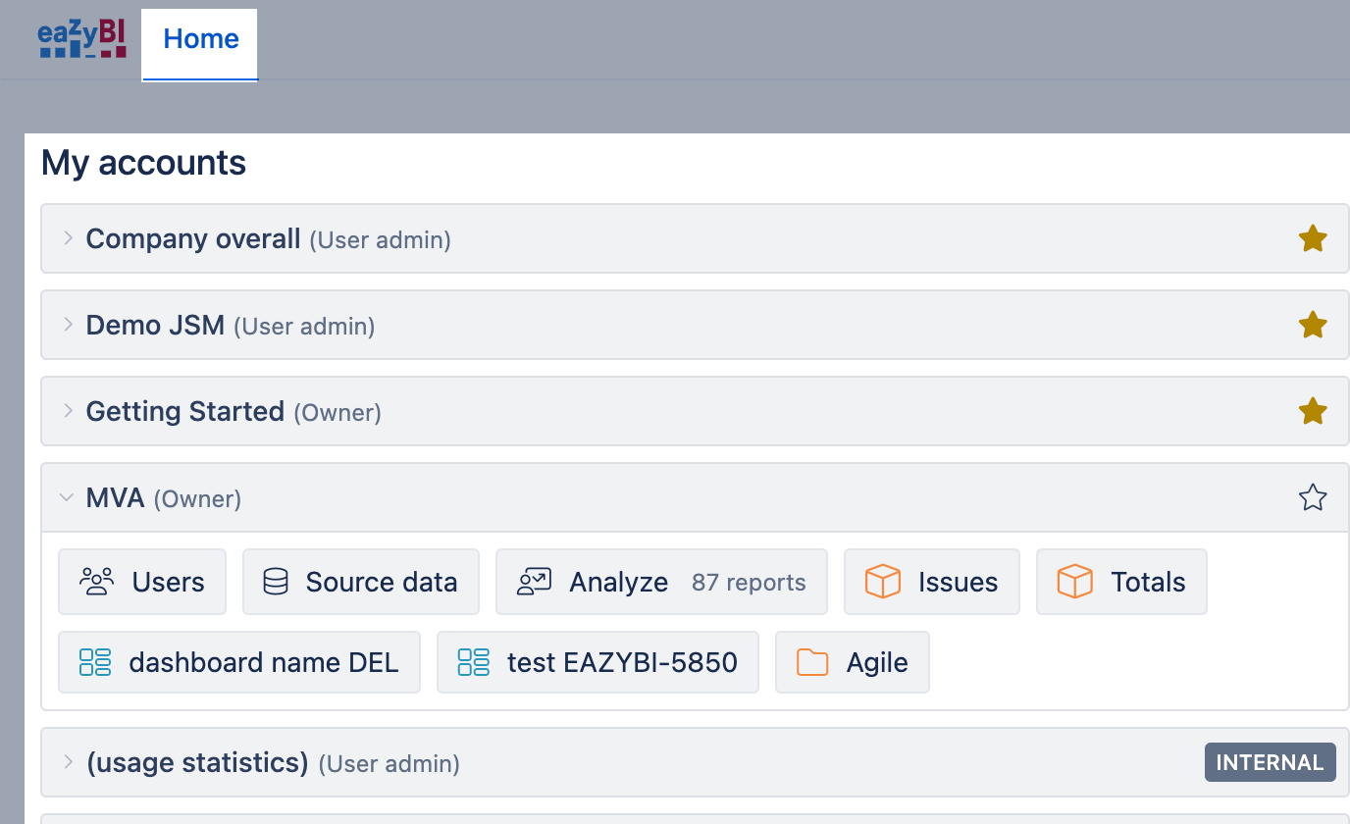This screenshot has height=824, width=1350.
Task: Click the Analyze chart icon
Action: 535,582
